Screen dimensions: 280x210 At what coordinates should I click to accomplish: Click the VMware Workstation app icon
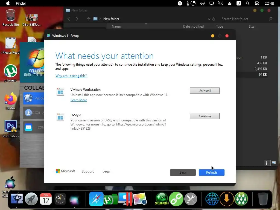point(60,92)
